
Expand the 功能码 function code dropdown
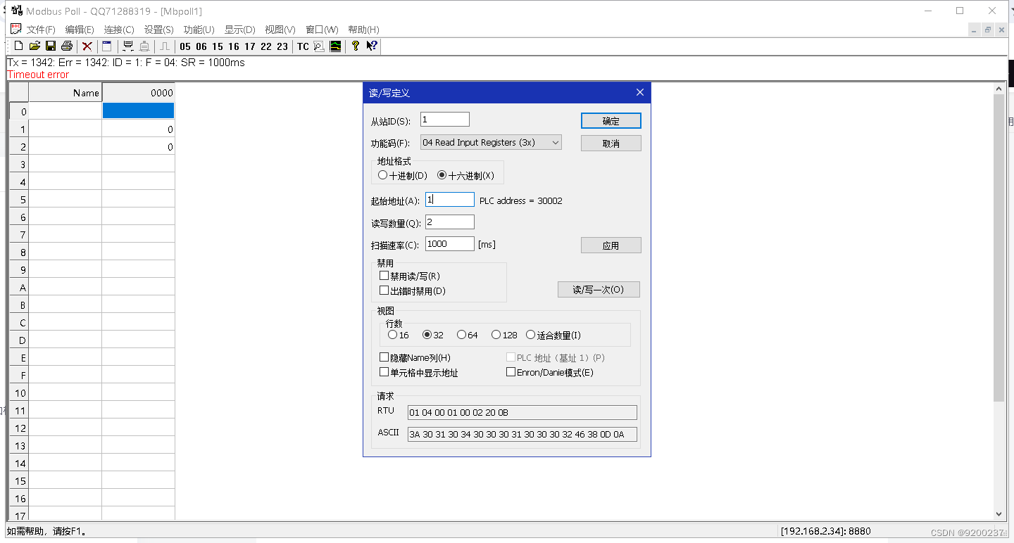[x=555, y=142]
